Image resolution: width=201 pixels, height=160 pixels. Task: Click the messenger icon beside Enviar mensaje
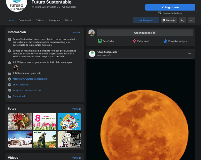(10, 85)
